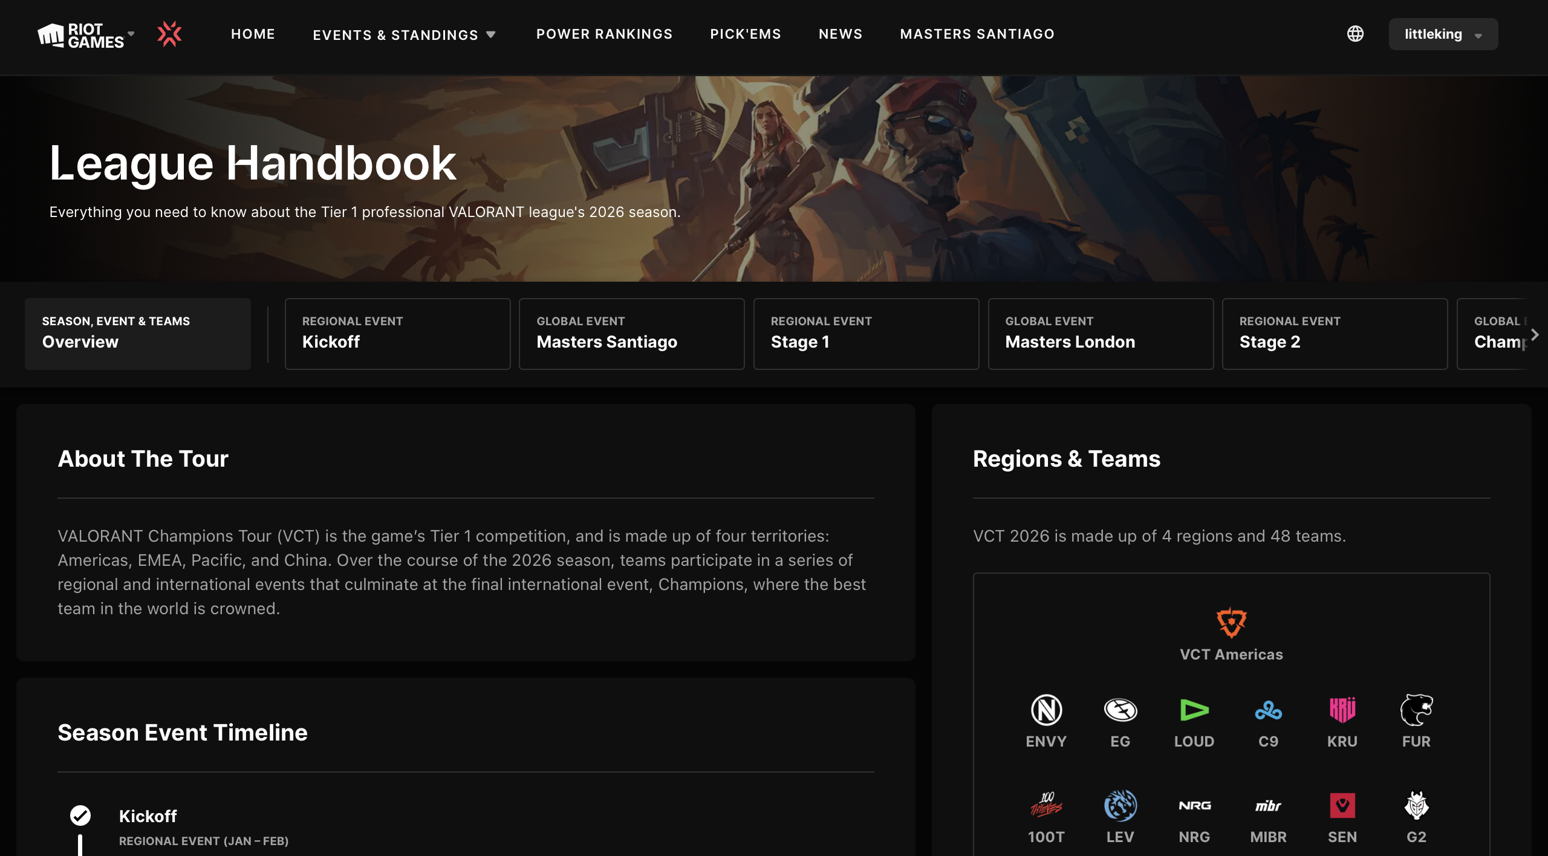
Task: Open the Power Rankings page
Action: (x=604, y=34)
